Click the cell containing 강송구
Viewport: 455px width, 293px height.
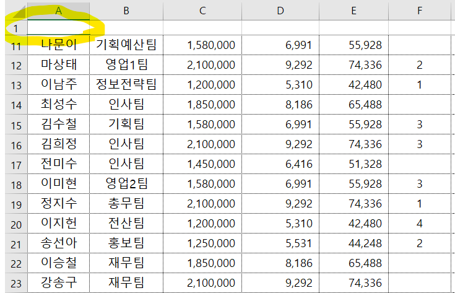coord(58,282)
